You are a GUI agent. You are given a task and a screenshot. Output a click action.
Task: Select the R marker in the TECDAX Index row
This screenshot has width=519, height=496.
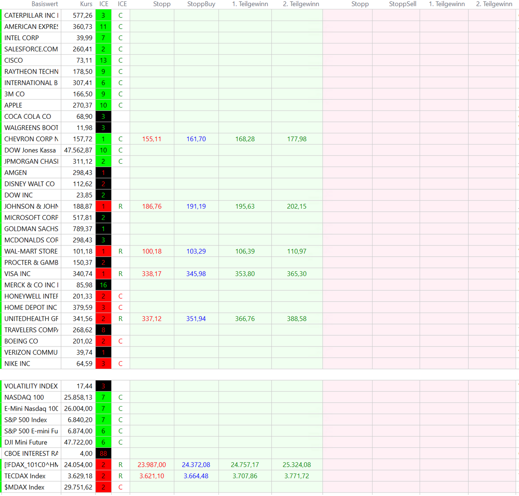tap(120, 476)
